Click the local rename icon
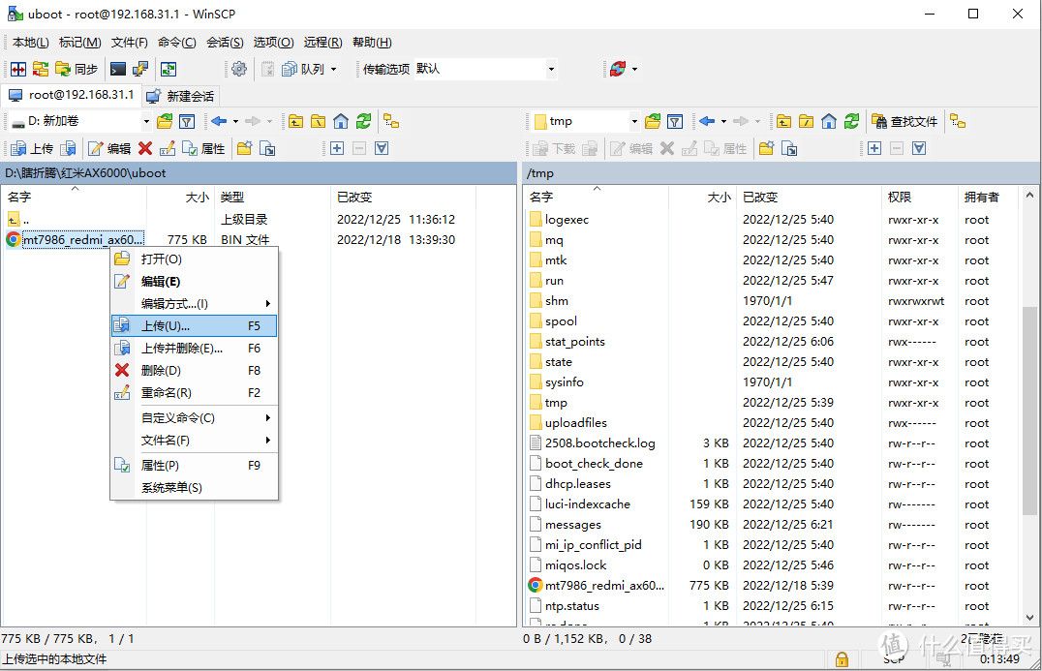The height and width of the screenshot is (671, 1042). click(168, 149)
